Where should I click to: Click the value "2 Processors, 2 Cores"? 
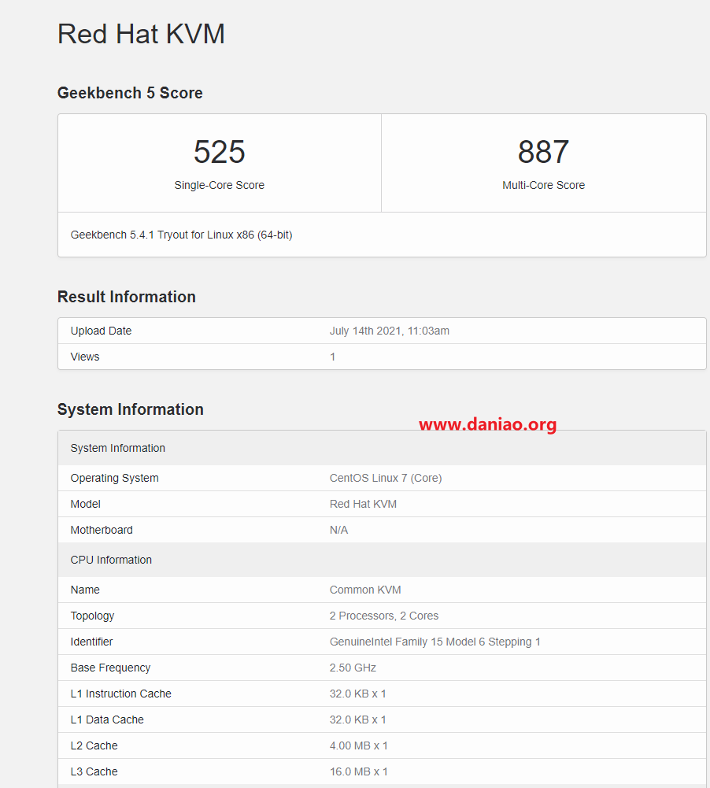pos(384,616)
